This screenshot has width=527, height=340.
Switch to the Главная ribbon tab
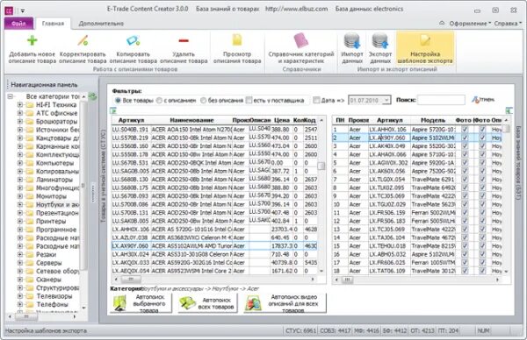(53, 24)
